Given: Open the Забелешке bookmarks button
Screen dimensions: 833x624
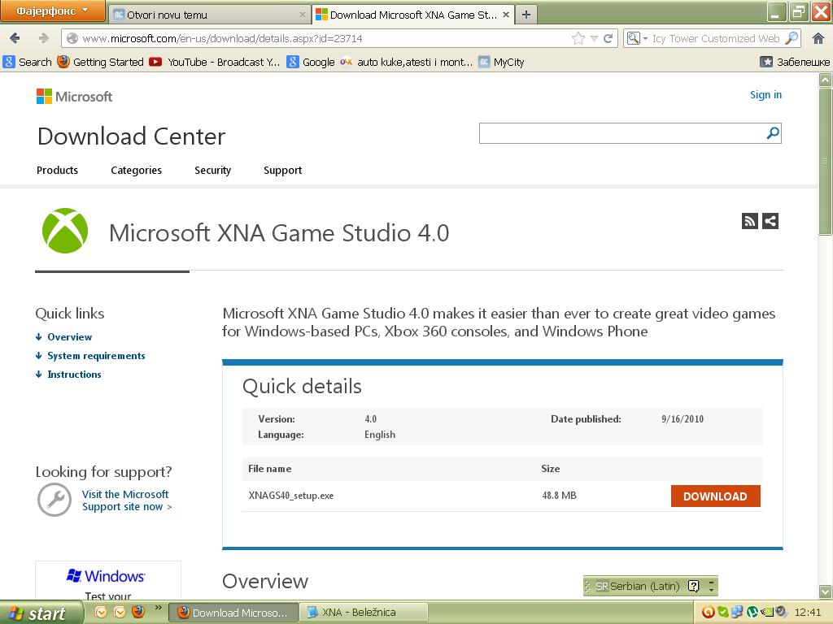Looking at the screenshot, I should point(794,62).
